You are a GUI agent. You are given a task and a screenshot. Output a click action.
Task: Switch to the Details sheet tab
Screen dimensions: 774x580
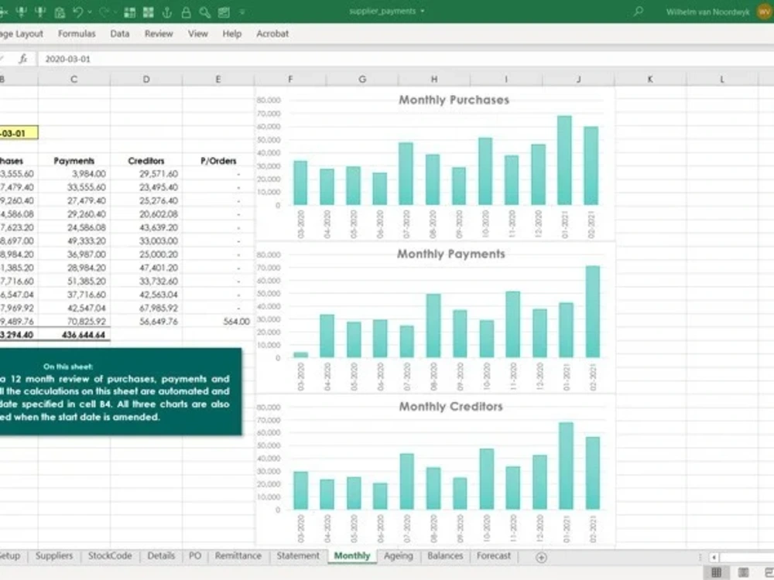click(x=161, y=556)
